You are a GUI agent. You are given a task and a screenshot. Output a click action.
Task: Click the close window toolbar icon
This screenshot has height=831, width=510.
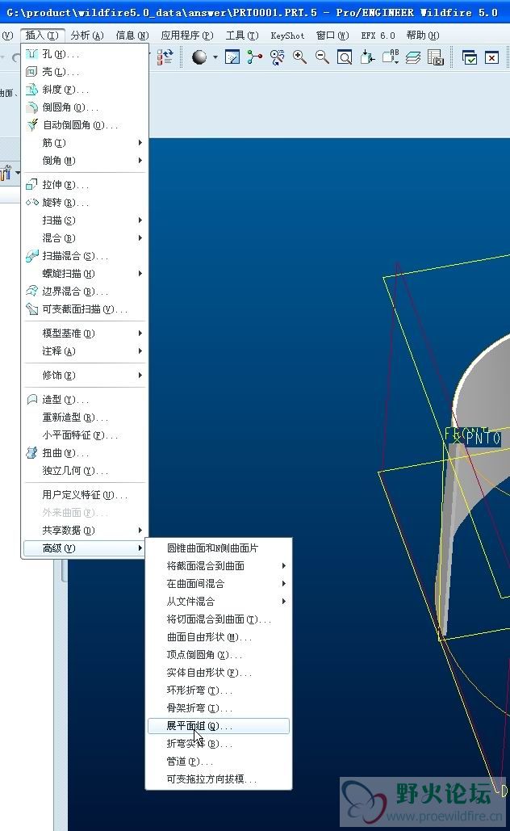pyautogui.click(x=492, y=57)
